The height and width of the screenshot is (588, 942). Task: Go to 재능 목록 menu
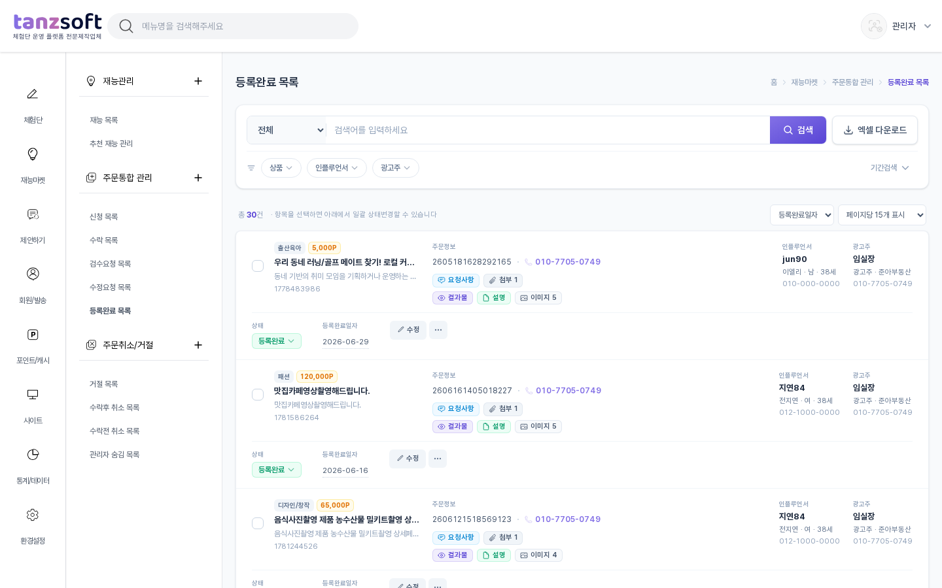click(104, 120)
